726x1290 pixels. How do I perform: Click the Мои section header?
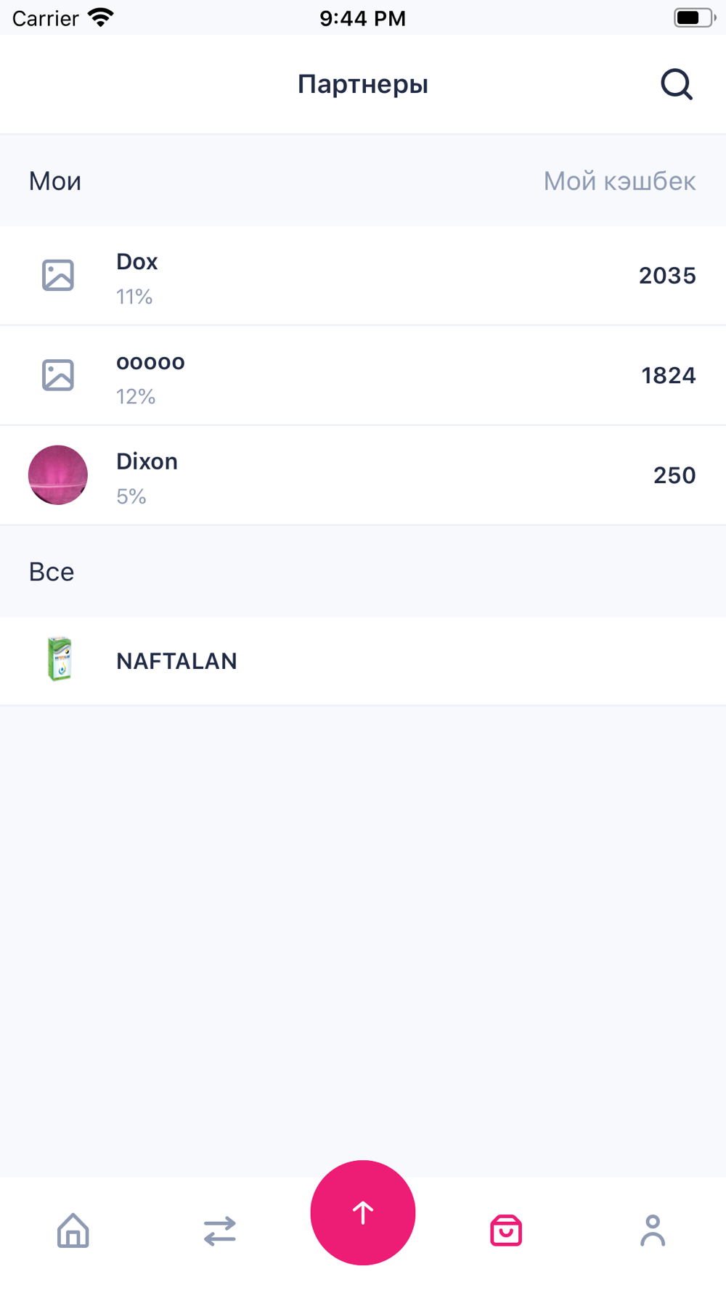[55, 181]
